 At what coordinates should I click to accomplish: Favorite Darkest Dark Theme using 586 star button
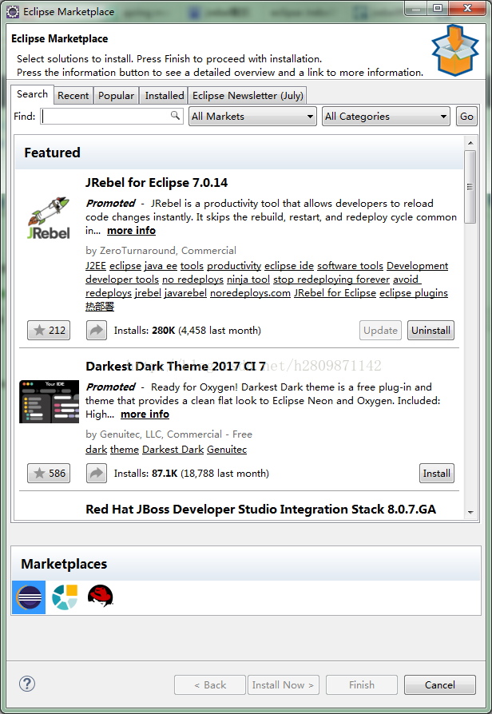[x=49, y=473]
